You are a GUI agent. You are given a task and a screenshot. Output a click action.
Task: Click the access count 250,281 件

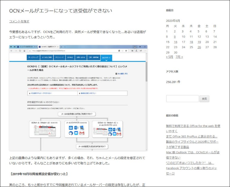tap(173, 82)
